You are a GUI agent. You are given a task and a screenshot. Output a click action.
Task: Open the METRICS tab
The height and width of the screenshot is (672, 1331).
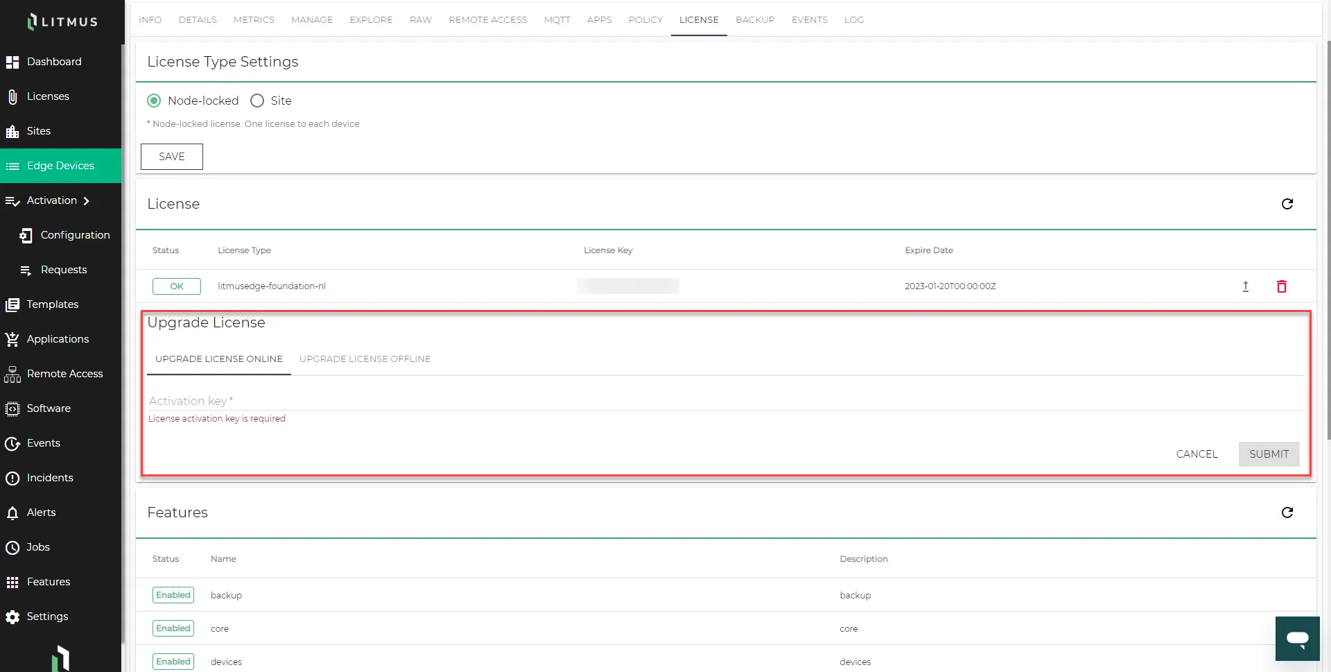coord(254,19)
